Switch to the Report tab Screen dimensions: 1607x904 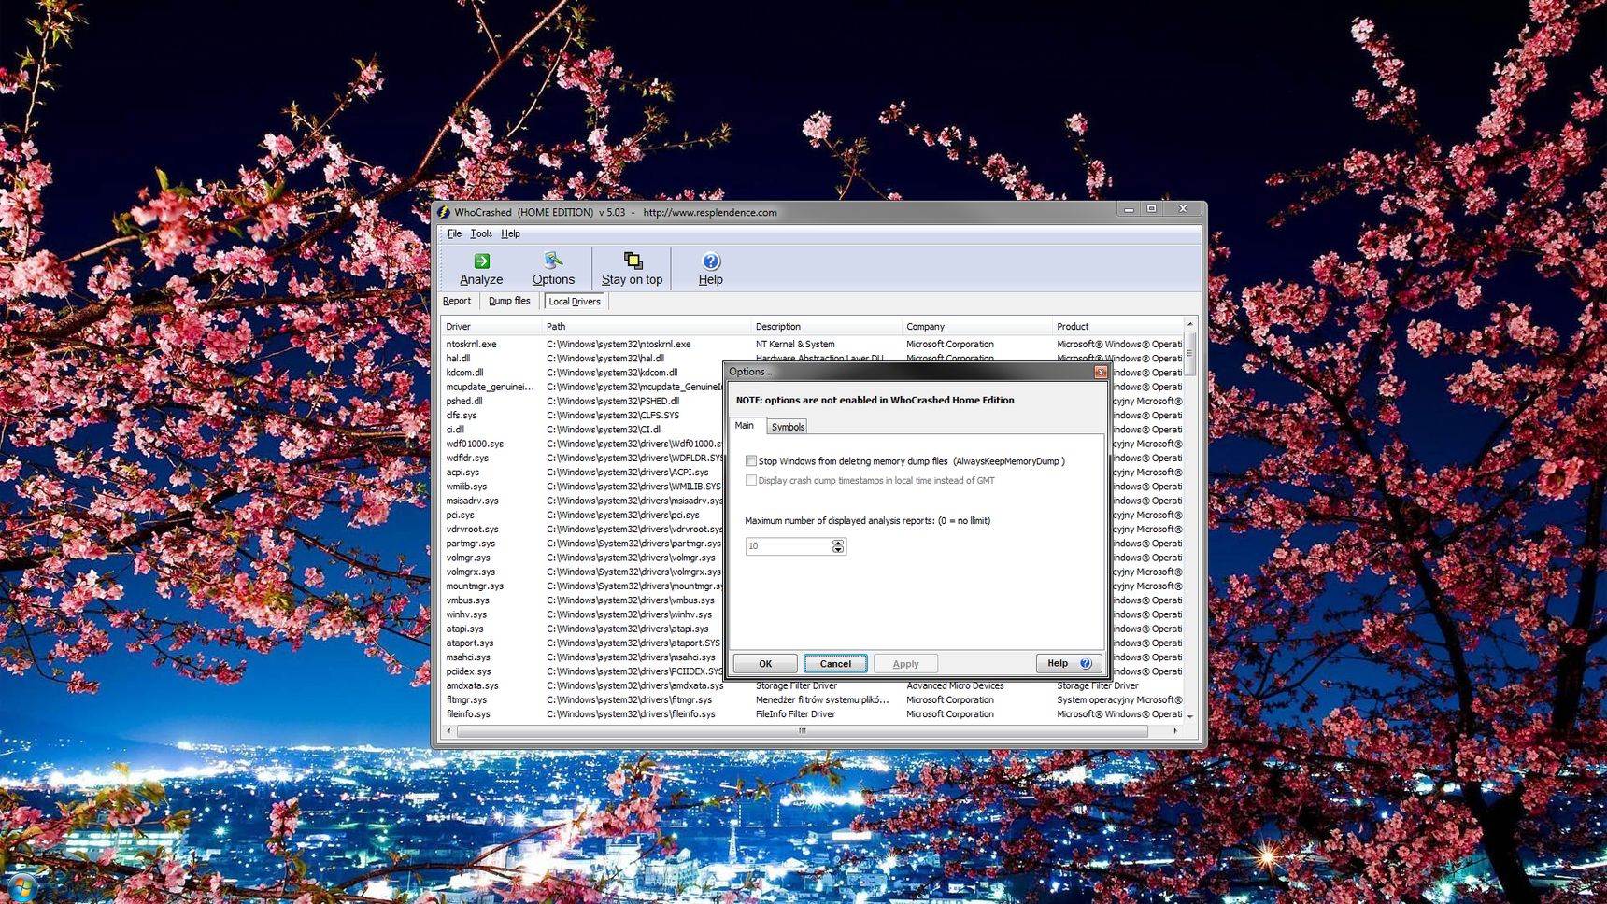coord(457,301)
